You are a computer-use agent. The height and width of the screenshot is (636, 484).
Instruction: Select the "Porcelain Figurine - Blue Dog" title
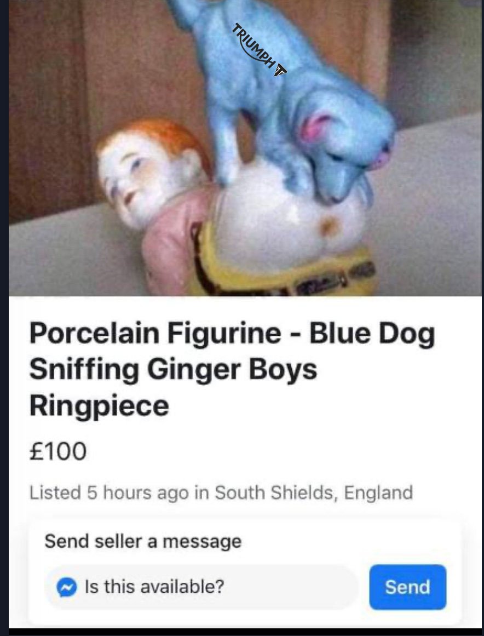(232, 334)
